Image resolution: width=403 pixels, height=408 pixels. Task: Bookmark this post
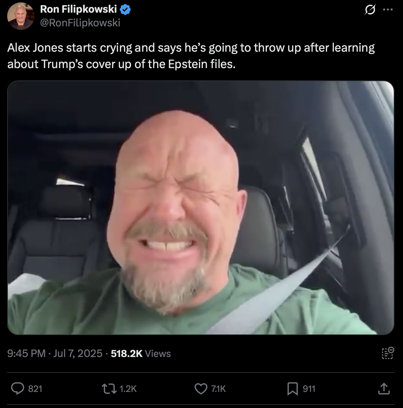292,389
